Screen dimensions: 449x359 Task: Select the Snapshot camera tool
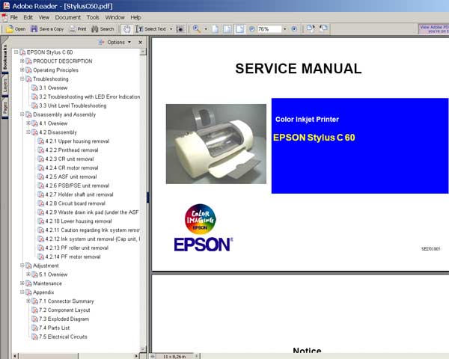tap(180, 29)
